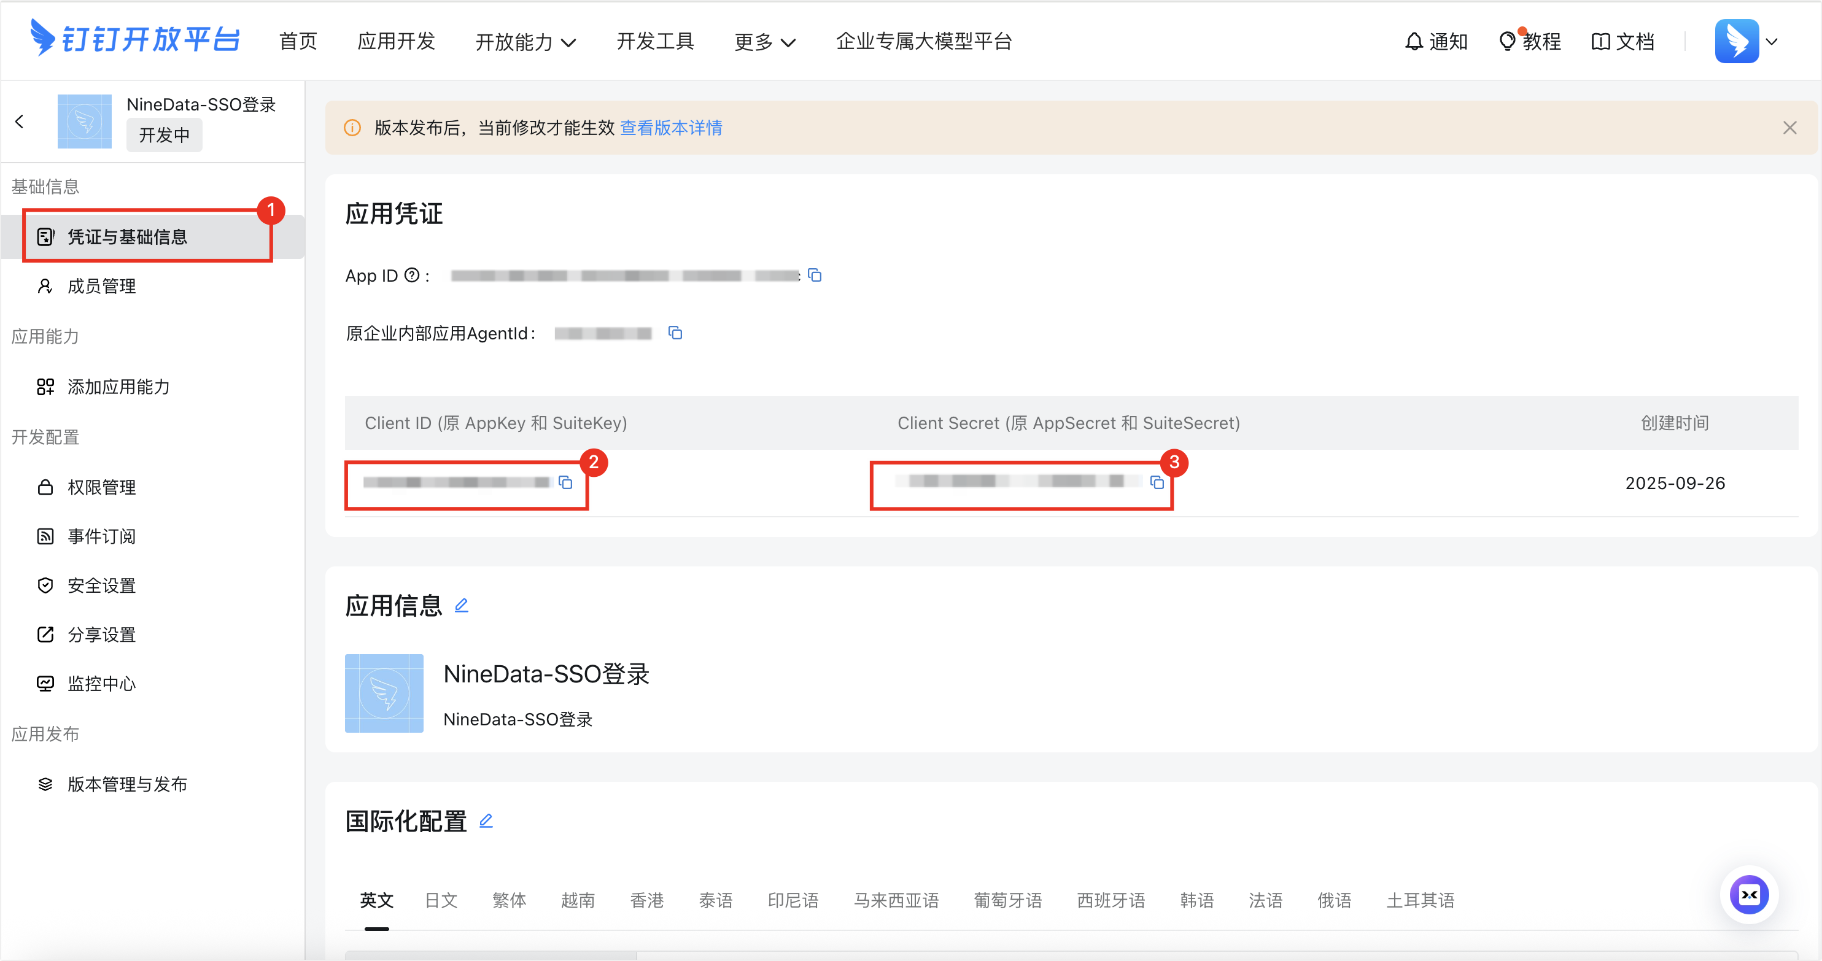Edit the 应用信息 section

(x=461, y=605)
